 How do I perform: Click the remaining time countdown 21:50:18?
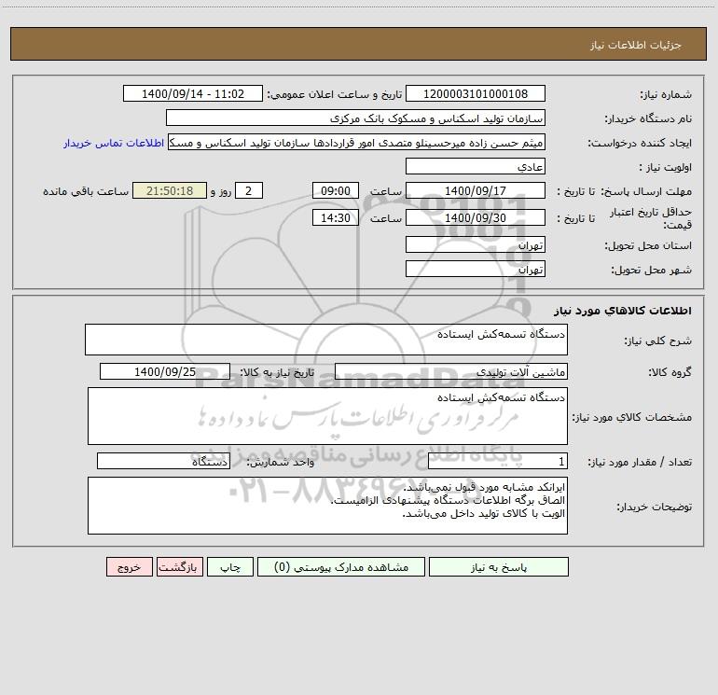point(170,190)
